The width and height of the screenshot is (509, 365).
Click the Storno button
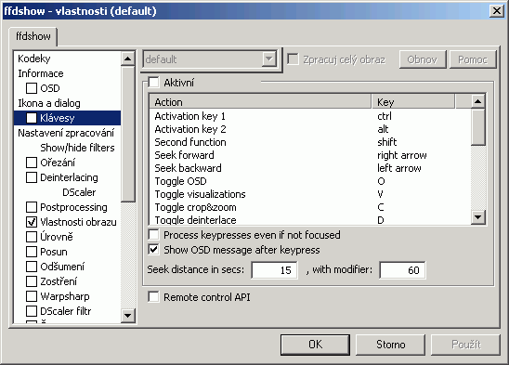(390, 345)
